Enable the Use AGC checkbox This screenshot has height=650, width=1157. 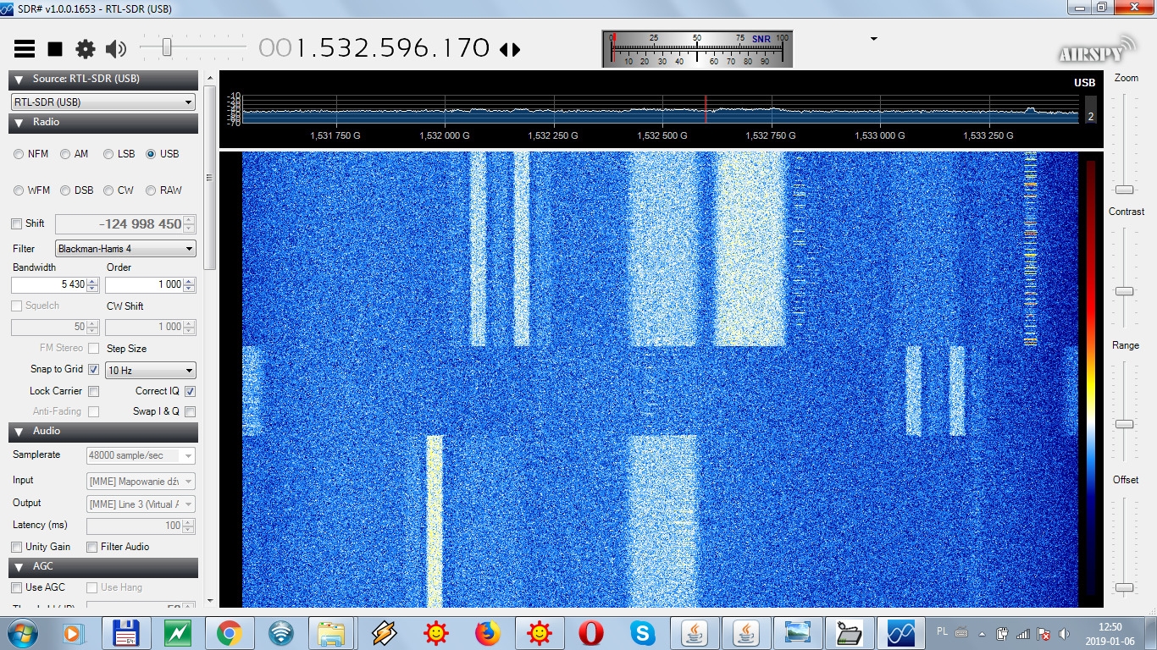point(16,588)
